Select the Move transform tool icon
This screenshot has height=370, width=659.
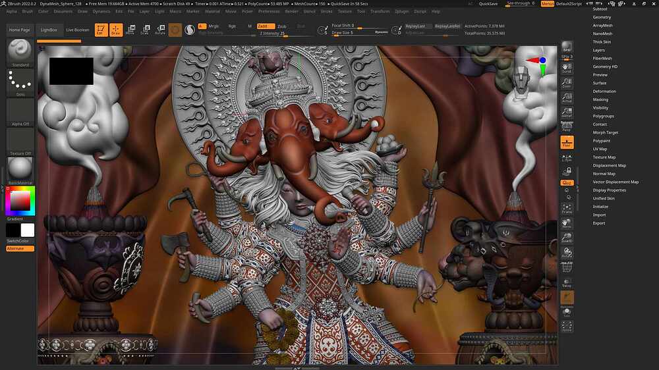130,30
